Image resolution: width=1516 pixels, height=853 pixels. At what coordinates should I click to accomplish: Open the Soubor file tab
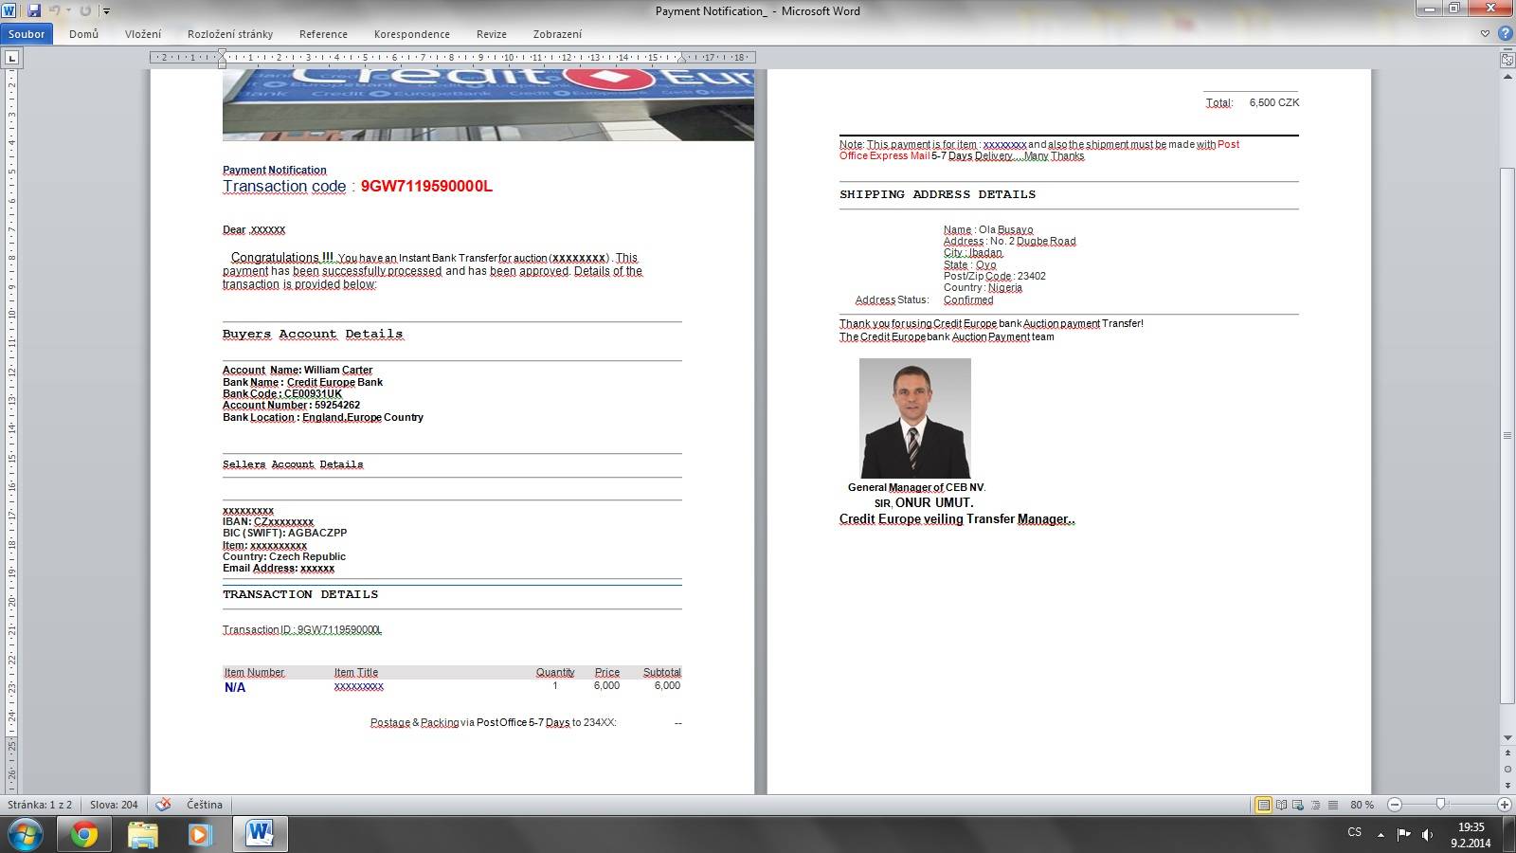(27, 34)
